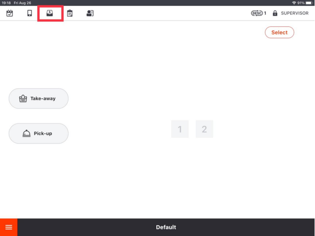Select table 1
This screenshot has height=236, width=315.
click(180, 129)
